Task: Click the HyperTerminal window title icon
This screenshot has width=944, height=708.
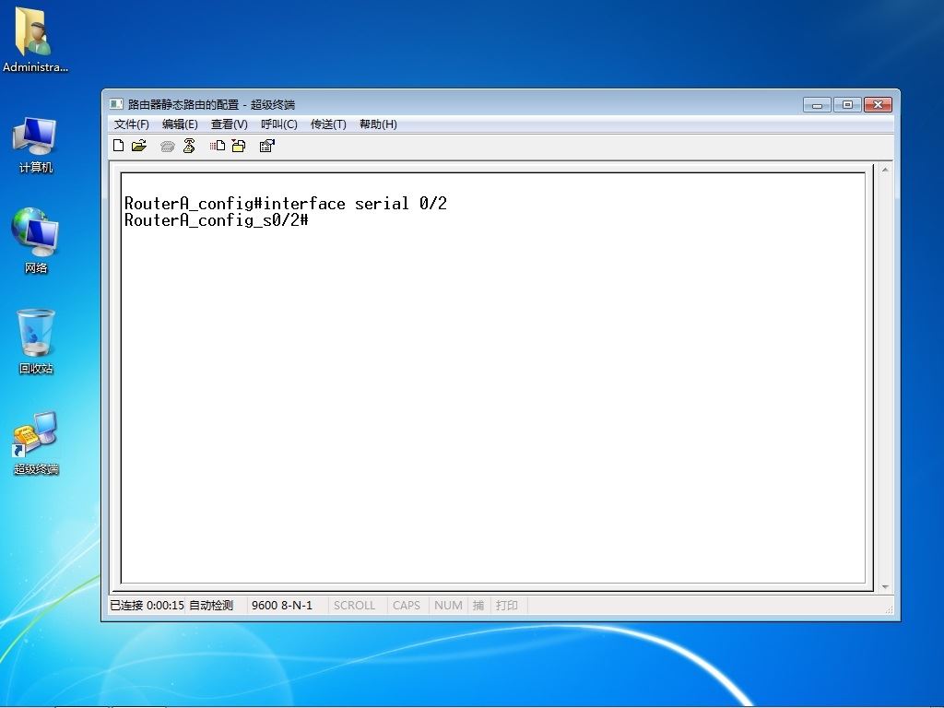Action: pyautogui.click(x=117, y=104)
